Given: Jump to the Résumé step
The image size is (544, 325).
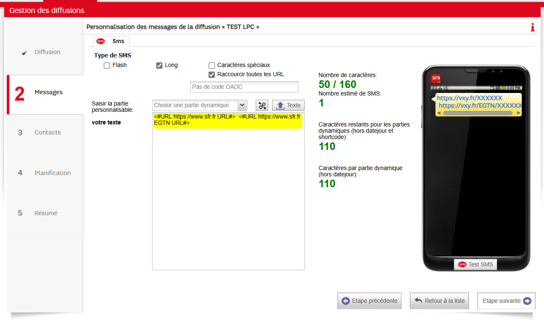Looking at the screenshot, I should coord(46,213).
